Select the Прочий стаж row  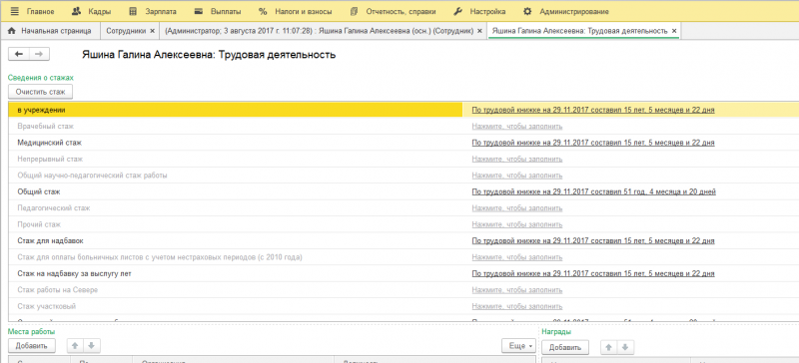pos(403,224)
